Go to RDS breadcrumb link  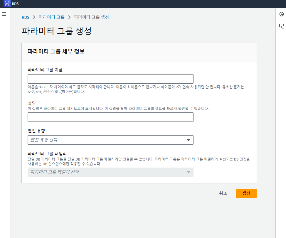click(x=26, y=17)
